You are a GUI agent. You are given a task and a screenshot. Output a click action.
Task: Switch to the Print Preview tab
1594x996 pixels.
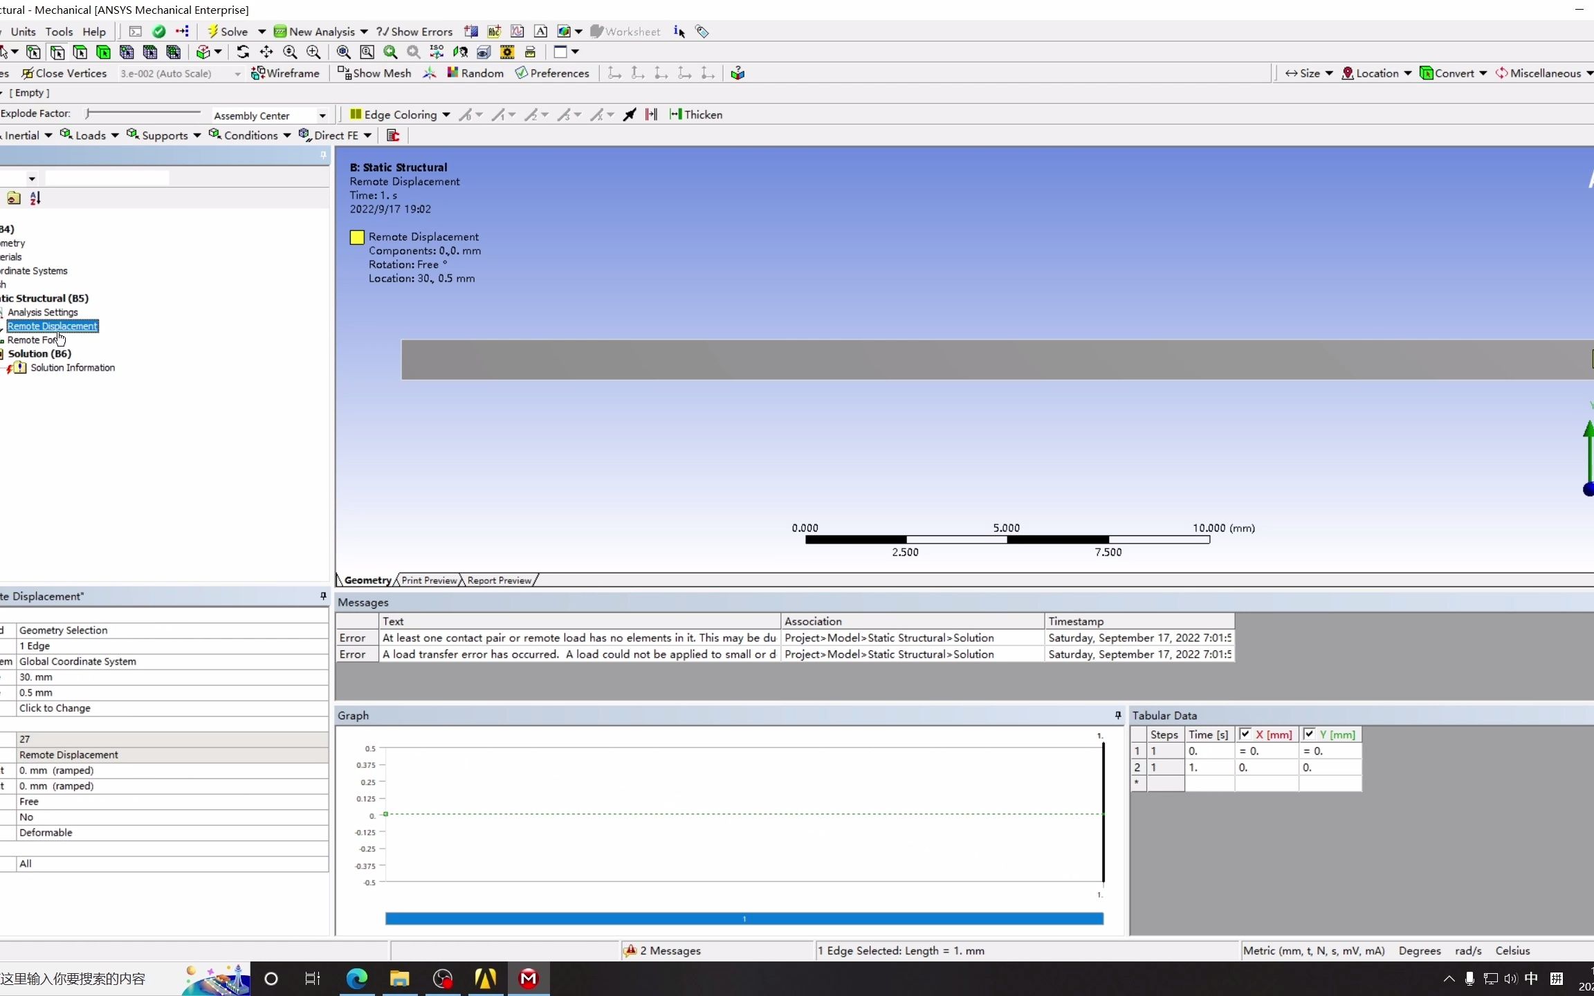click(428, 580)
